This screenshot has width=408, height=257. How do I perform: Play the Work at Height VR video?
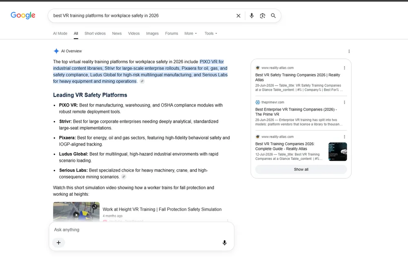coord(76,215)
